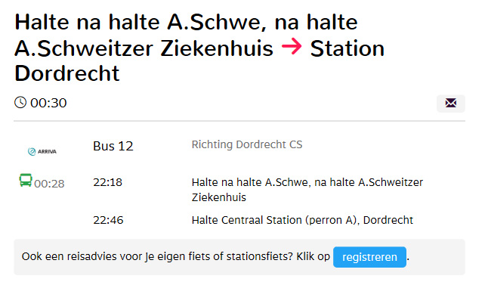Click the Station Dordrecht destination in heading
The width and height of the screenshot is (488, 285).
[199, 60]
